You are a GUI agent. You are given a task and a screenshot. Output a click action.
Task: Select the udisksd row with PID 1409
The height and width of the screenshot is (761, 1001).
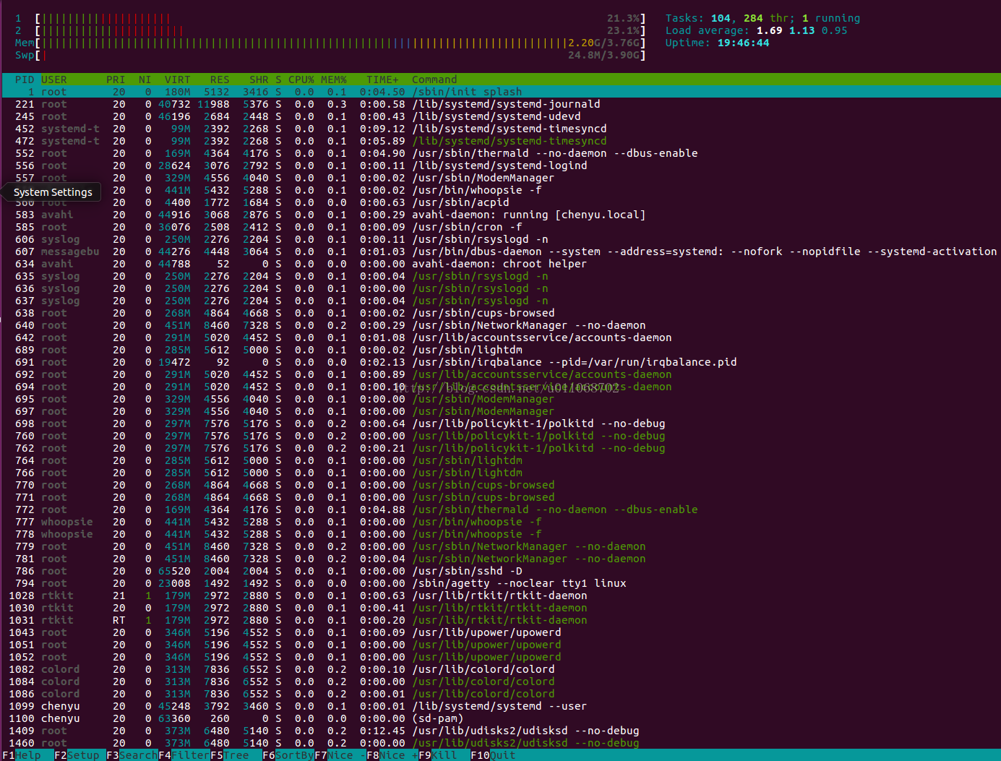(x=500, y=731)
